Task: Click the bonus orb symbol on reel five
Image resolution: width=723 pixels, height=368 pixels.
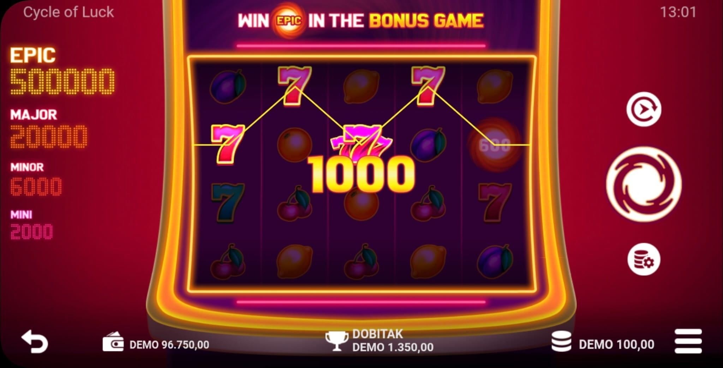Action: click(x=494, y=145)
